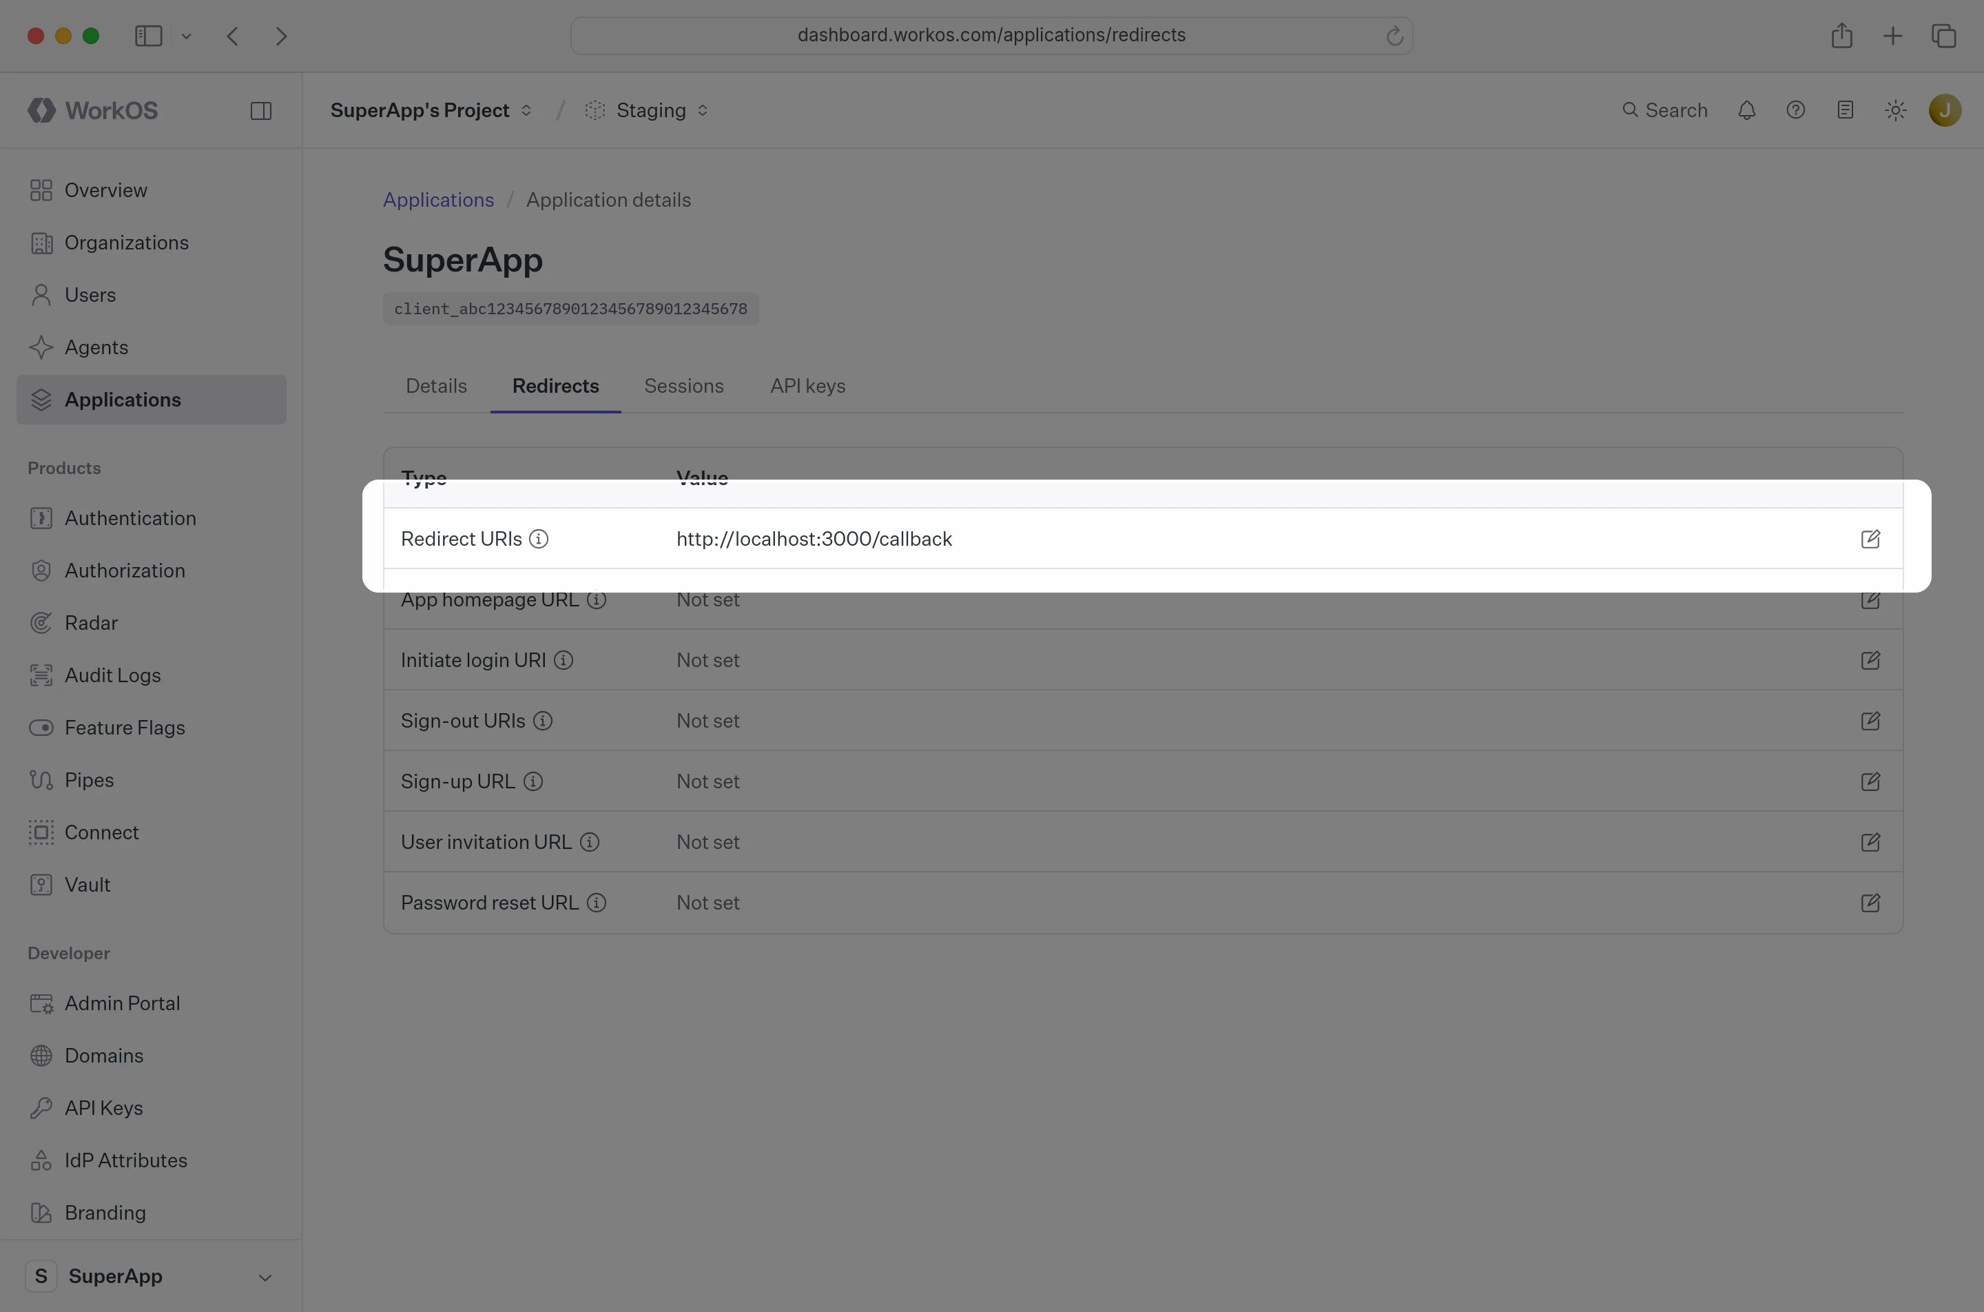This screenshot has width=1984, height=1312.
Task: Open Feature Flags in sidebar
Action: 151,727
